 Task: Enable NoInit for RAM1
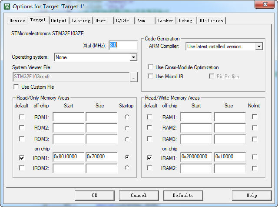pos(255,117)
